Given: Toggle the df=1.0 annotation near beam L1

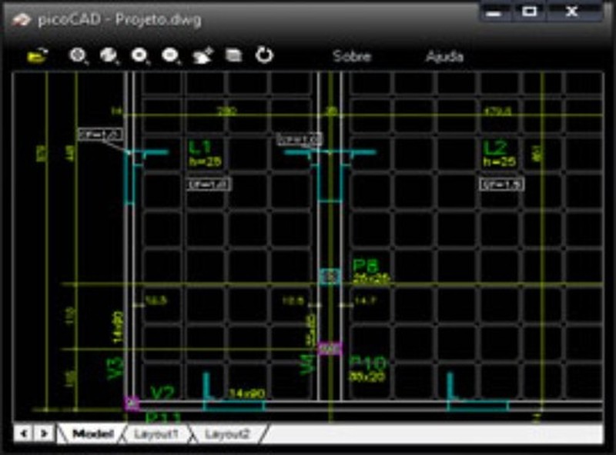Looking at the screenshot, I should pos(209,184).
